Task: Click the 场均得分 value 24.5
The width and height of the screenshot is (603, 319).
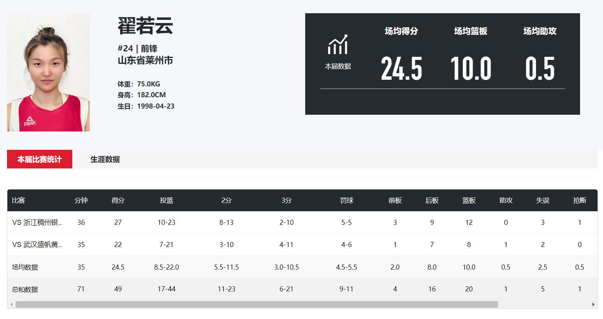Action: (x=401, y=69)
